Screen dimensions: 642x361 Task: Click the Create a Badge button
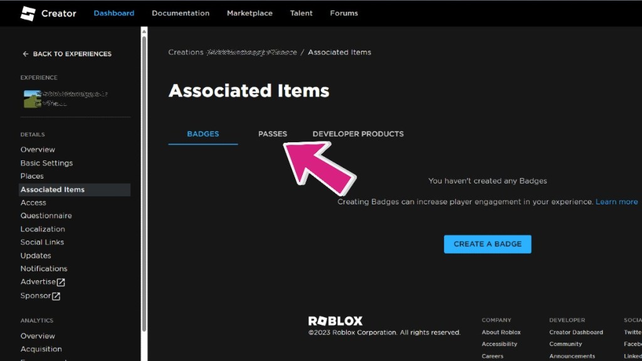pyautogui.click(x=487, y=244)
